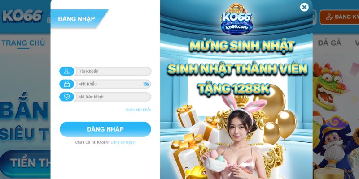Open the Đăng Ký Ngay! registration link
Image resolution: width=359 pixels, height=179 pixels.
click(x=123, y=142)
